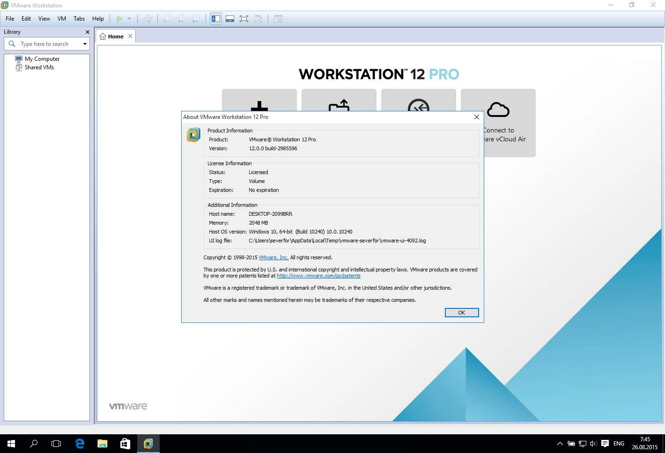Click the VMware logo icon in About dialog
The width and height of the screenshot is (665, 453).
[x=193, y=135]
